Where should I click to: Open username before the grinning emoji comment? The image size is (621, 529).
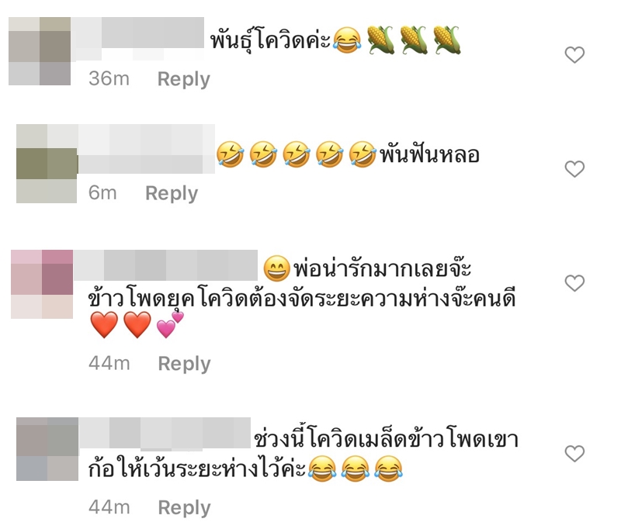click(x=165, y=265)
